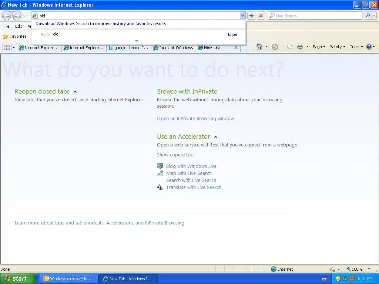
Task: Expand the address bar dropdown arrow
Action: (242, 16)
